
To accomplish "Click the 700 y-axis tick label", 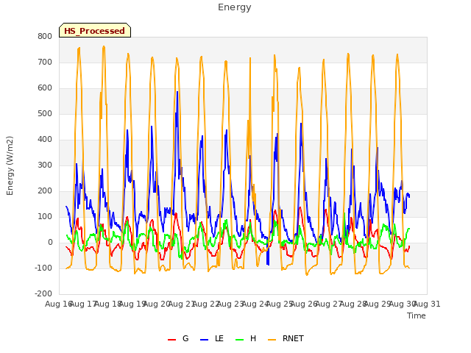I will [45, 62].
